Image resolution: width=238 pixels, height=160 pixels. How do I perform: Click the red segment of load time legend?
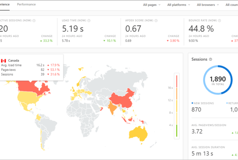click(x=177, y=81)
